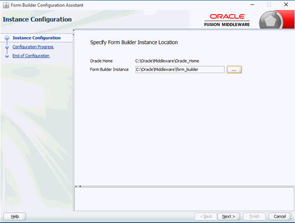Click the End of Configuration bullet icon
This screenshot has width=295, height=223.
click(7, 56)
